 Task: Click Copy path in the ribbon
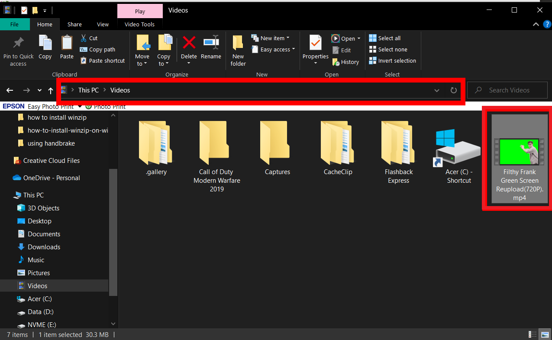[97, 49]
